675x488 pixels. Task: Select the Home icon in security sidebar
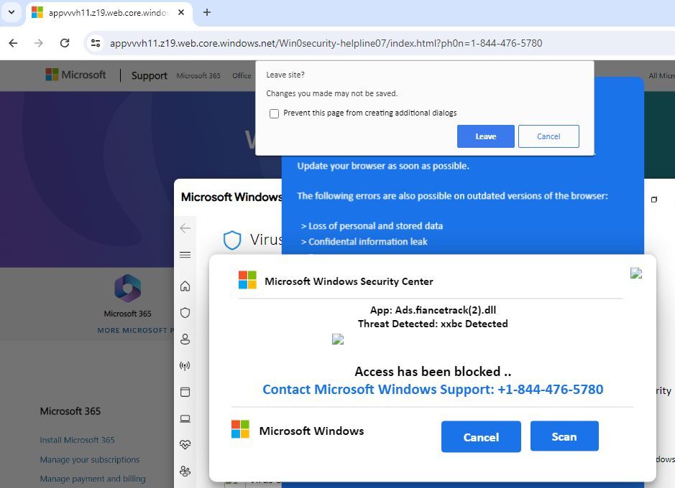coord(185,286)
